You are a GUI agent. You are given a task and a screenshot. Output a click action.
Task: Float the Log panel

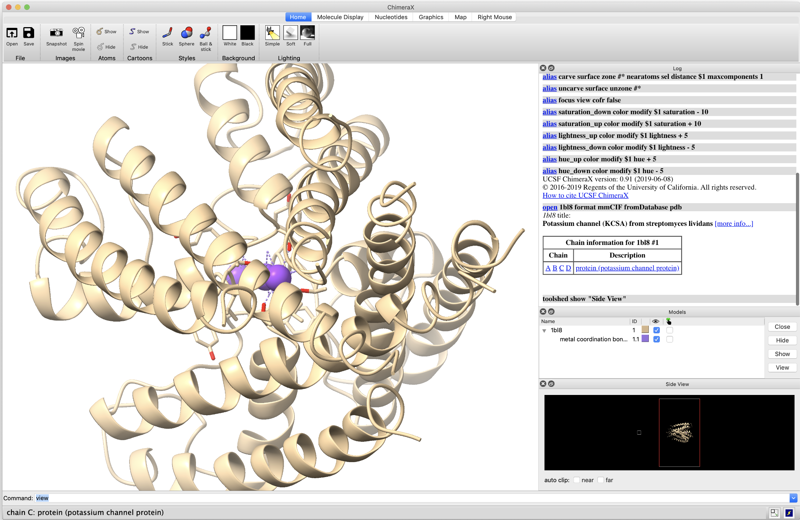coord(551,68)
